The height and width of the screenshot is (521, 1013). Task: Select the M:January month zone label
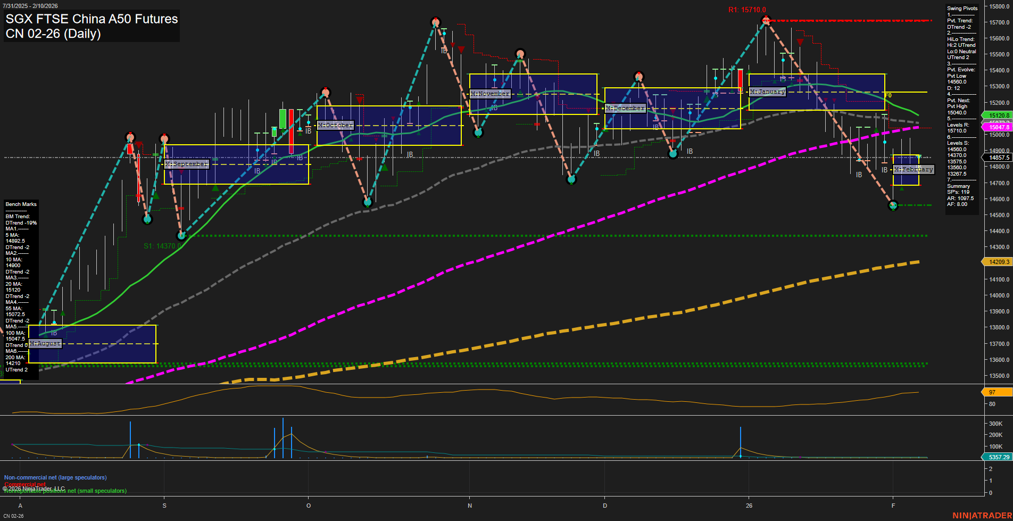[767, 92]
